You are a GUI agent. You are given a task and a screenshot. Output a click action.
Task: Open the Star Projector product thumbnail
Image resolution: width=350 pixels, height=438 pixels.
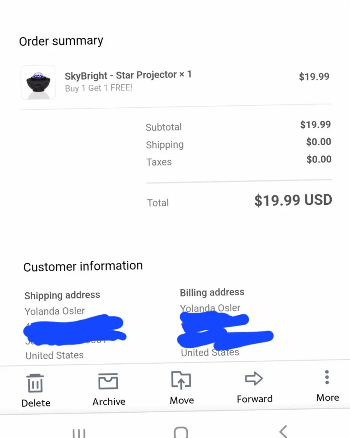click(38, 82)
